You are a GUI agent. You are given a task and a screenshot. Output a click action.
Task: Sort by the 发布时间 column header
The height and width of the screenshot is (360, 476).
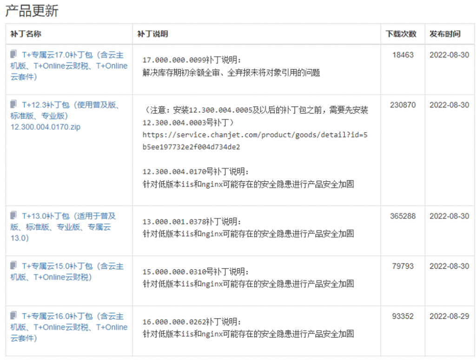(x=445, y=34)
